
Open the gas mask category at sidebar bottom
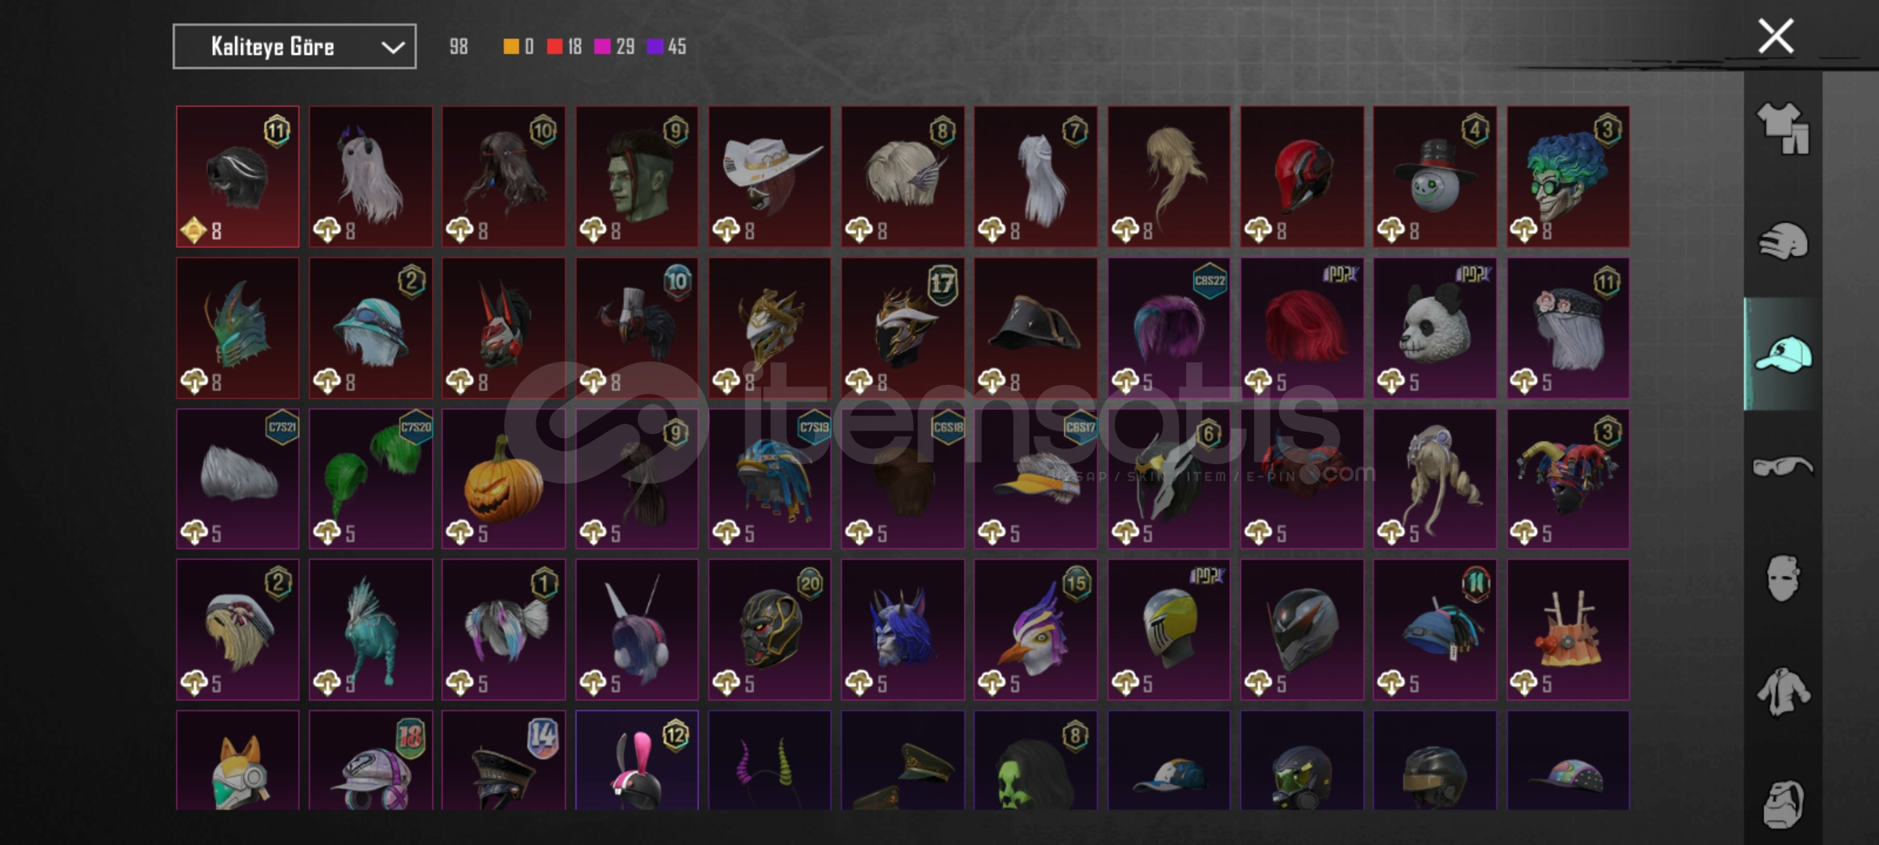[1783, 804]
